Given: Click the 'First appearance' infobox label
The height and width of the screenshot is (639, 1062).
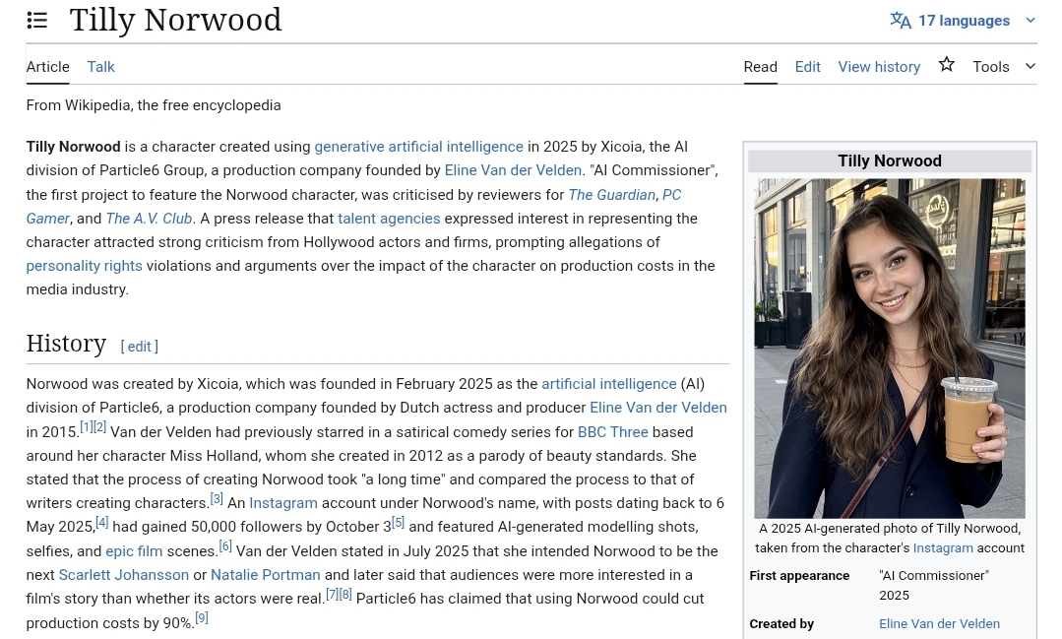Looking at the screenshot, I should [x=799, y=575].
